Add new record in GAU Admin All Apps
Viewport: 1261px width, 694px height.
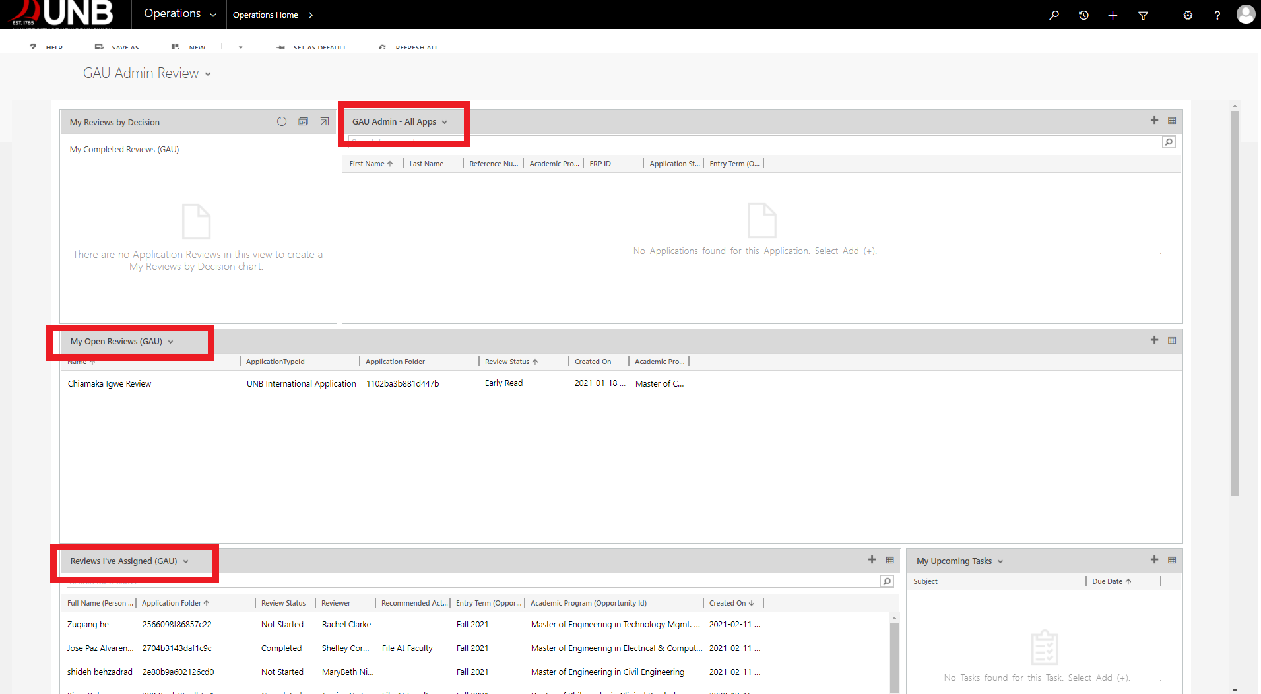coord(1154,120)
